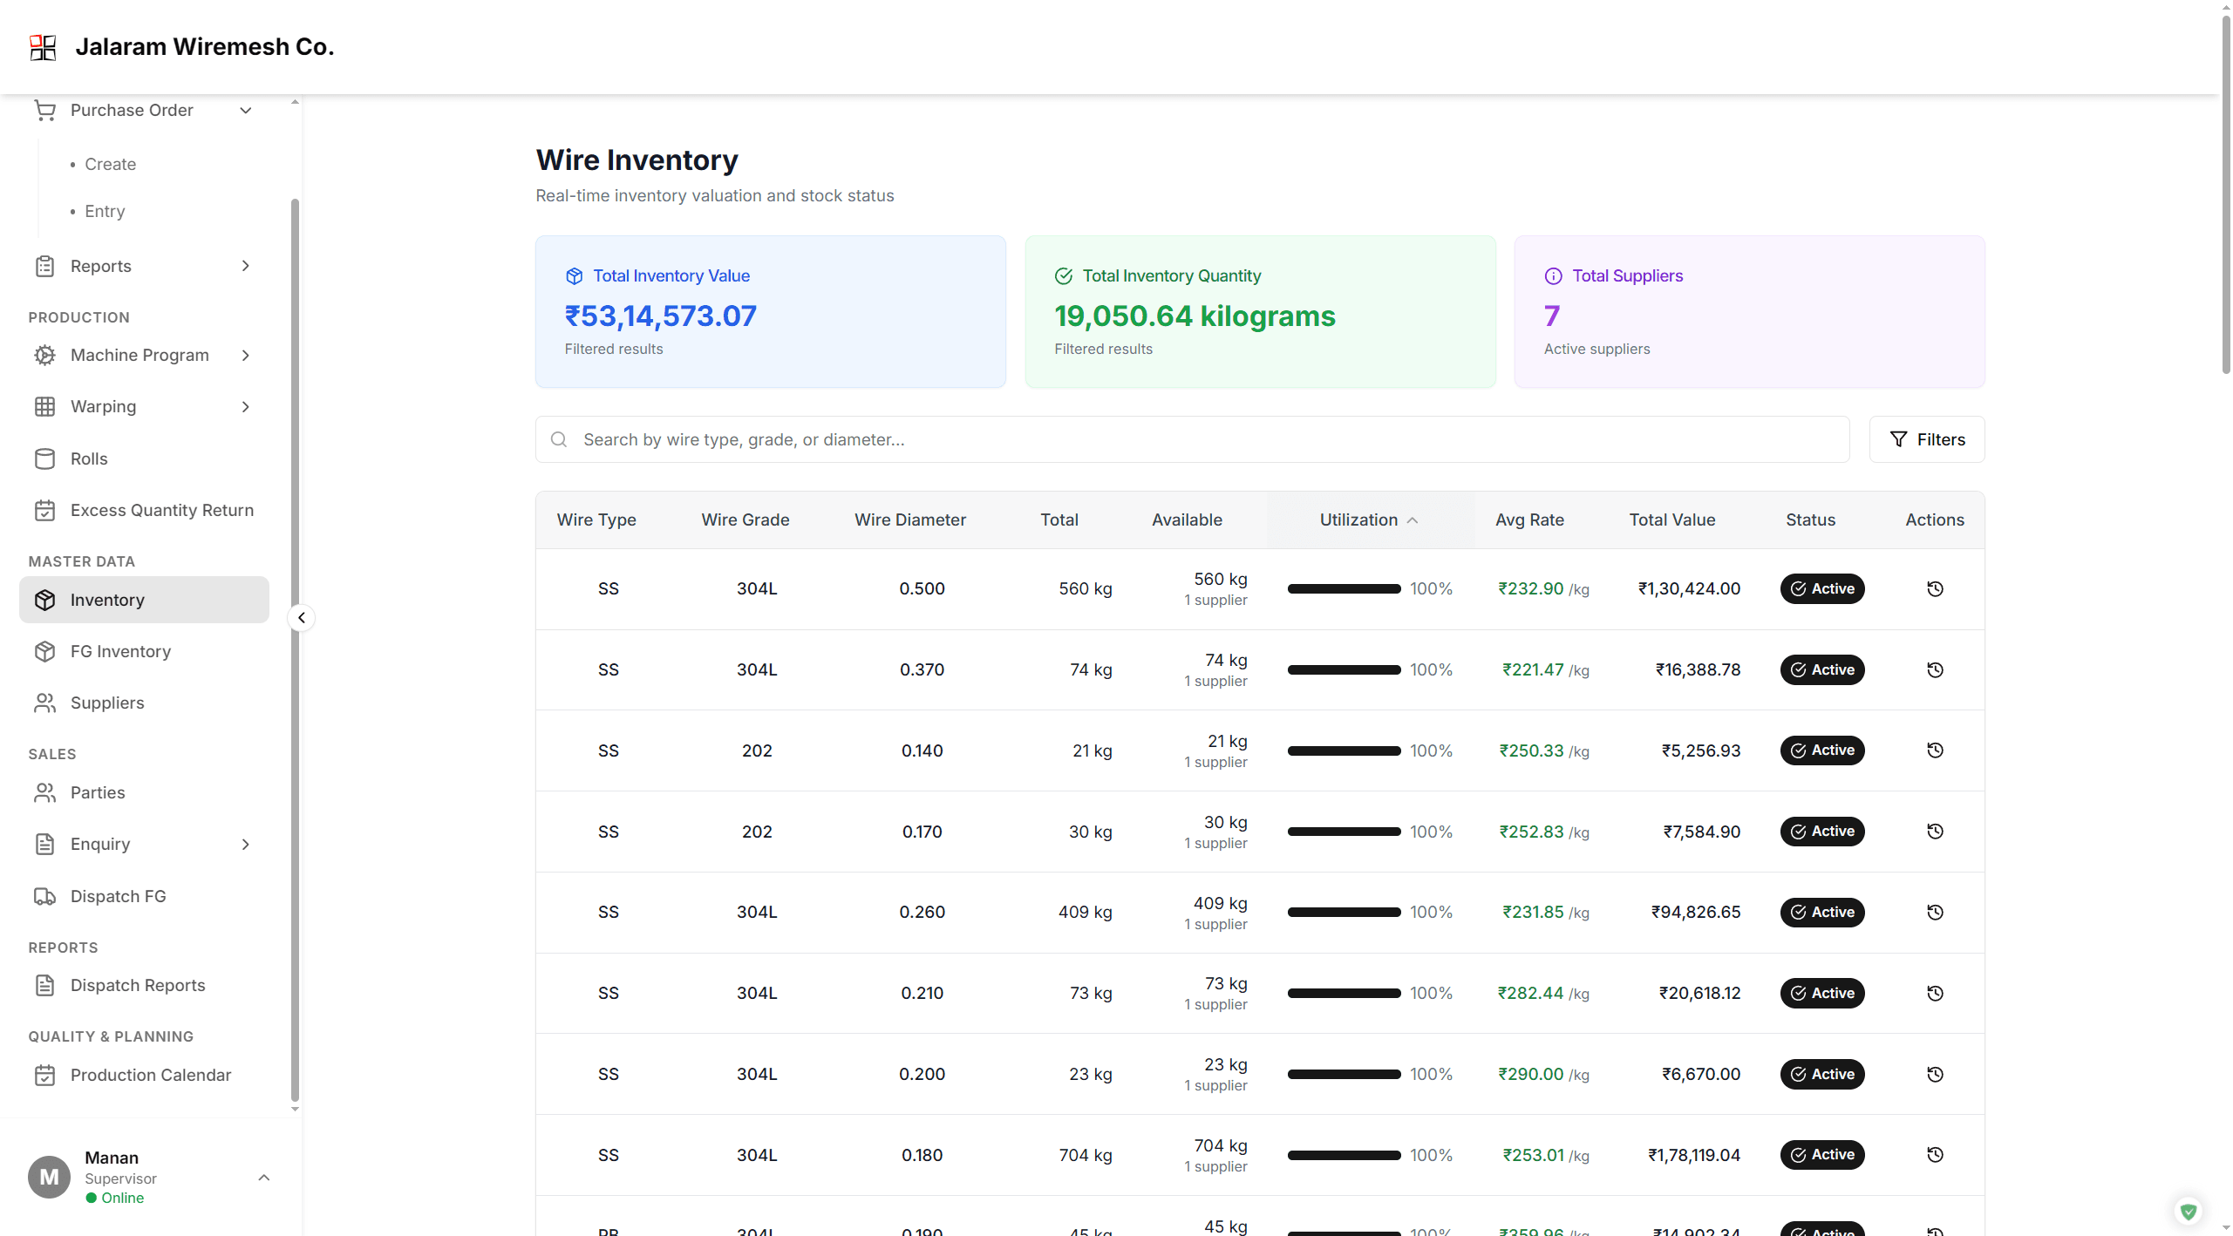Open FG Inventory via its box icon
This screenshot has width=2233, height=1236.
[44, 651]
